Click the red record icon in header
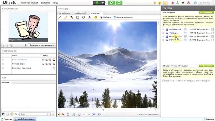215x121 pixels. pyautogui.click(x=188, y=3)
